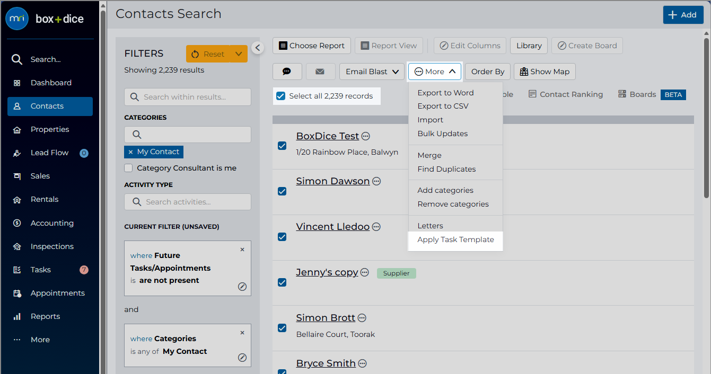Toggle Category Consultant is me checkbox
Viewport: 711px width, 374px height.
[x=128, y=168]
